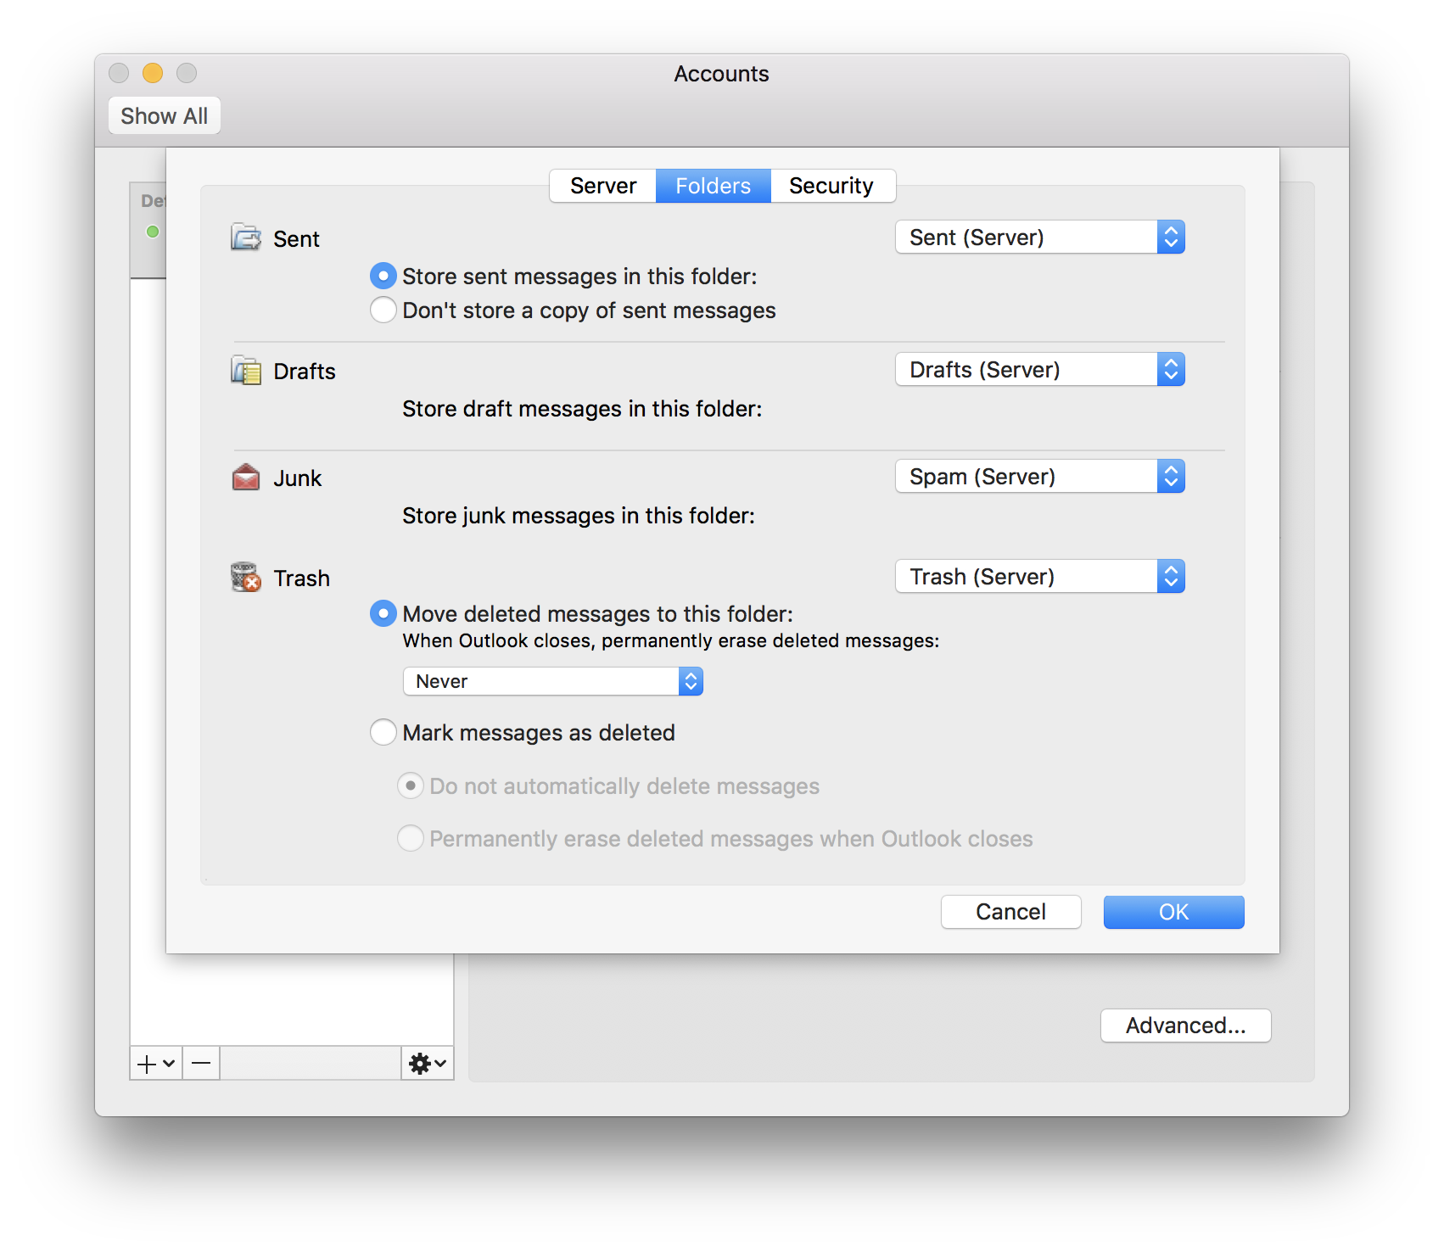Select Move deleted messages to this folder
1444x1252 pixels.
383,613
